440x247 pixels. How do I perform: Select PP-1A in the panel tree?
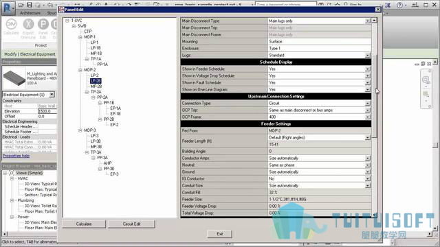pyautogui.click(x=102, y=64)
